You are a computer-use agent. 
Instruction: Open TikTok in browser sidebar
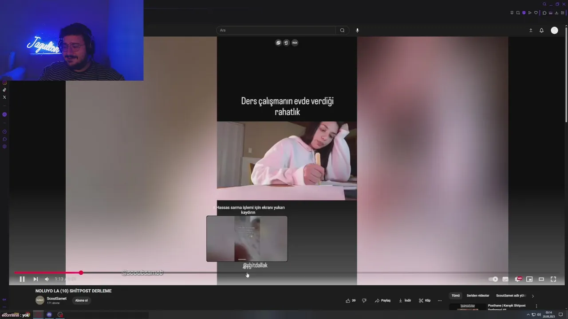coord(4,90)
